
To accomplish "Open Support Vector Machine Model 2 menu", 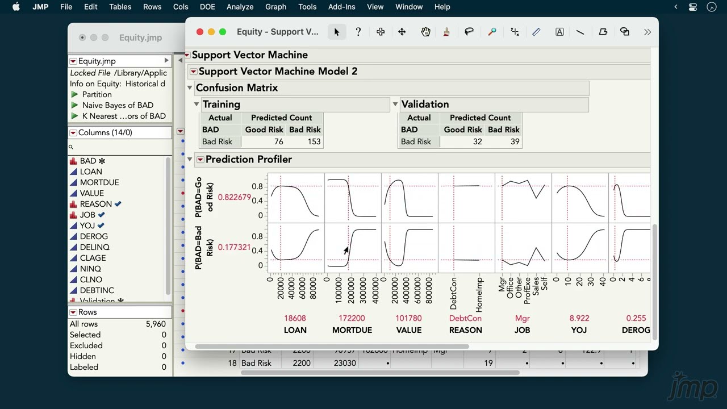I will (194, 72).
